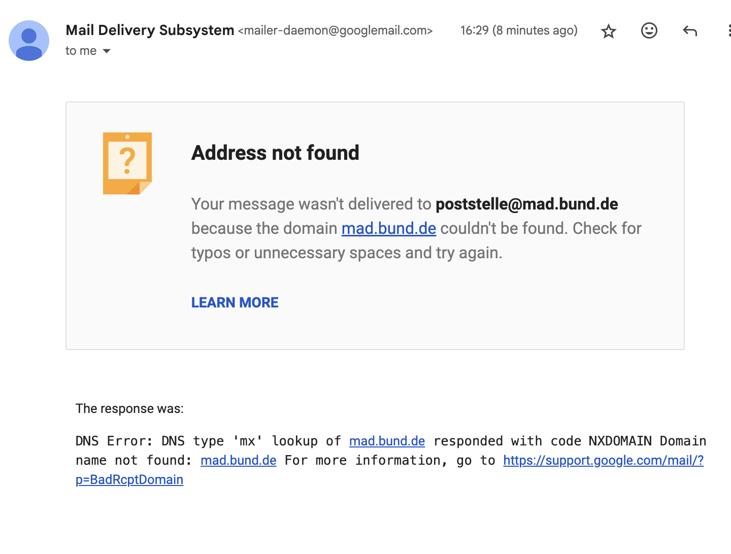Click the "to me" recipient label

(x=81, y=51)
